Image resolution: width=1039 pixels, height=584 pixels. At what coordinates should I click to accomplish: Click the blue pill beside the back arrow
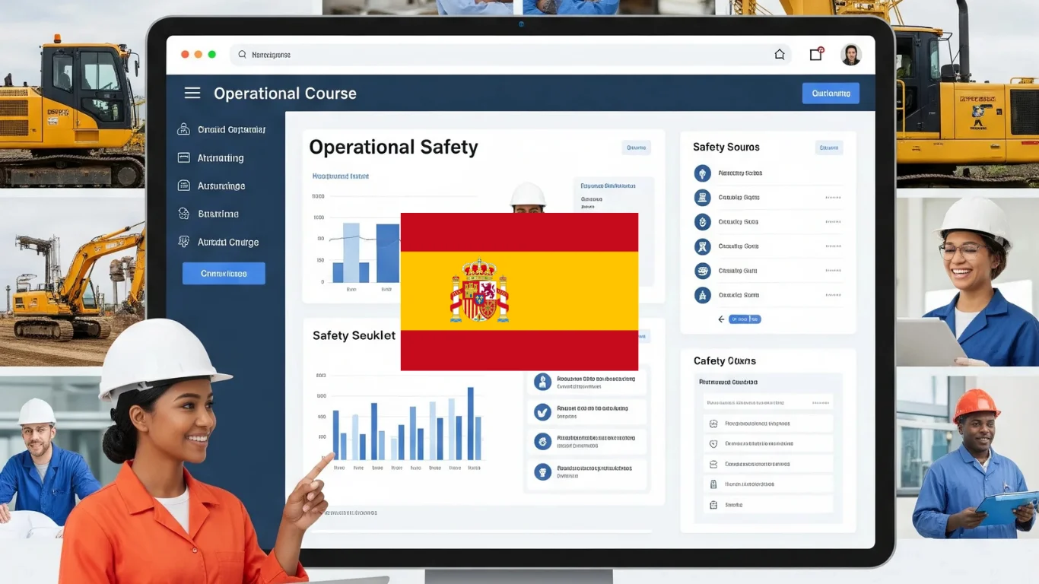(745, 319)
